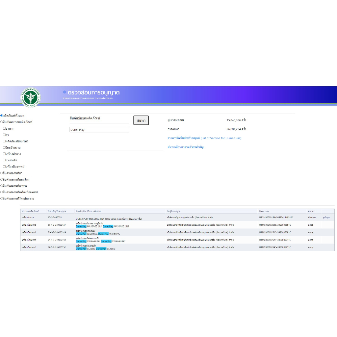Viewport: 337px width, 337px height.
Task: Select the สืบค้นสถานที่เครื่องมือแพทย์ radio button
Action: point(2,192)
